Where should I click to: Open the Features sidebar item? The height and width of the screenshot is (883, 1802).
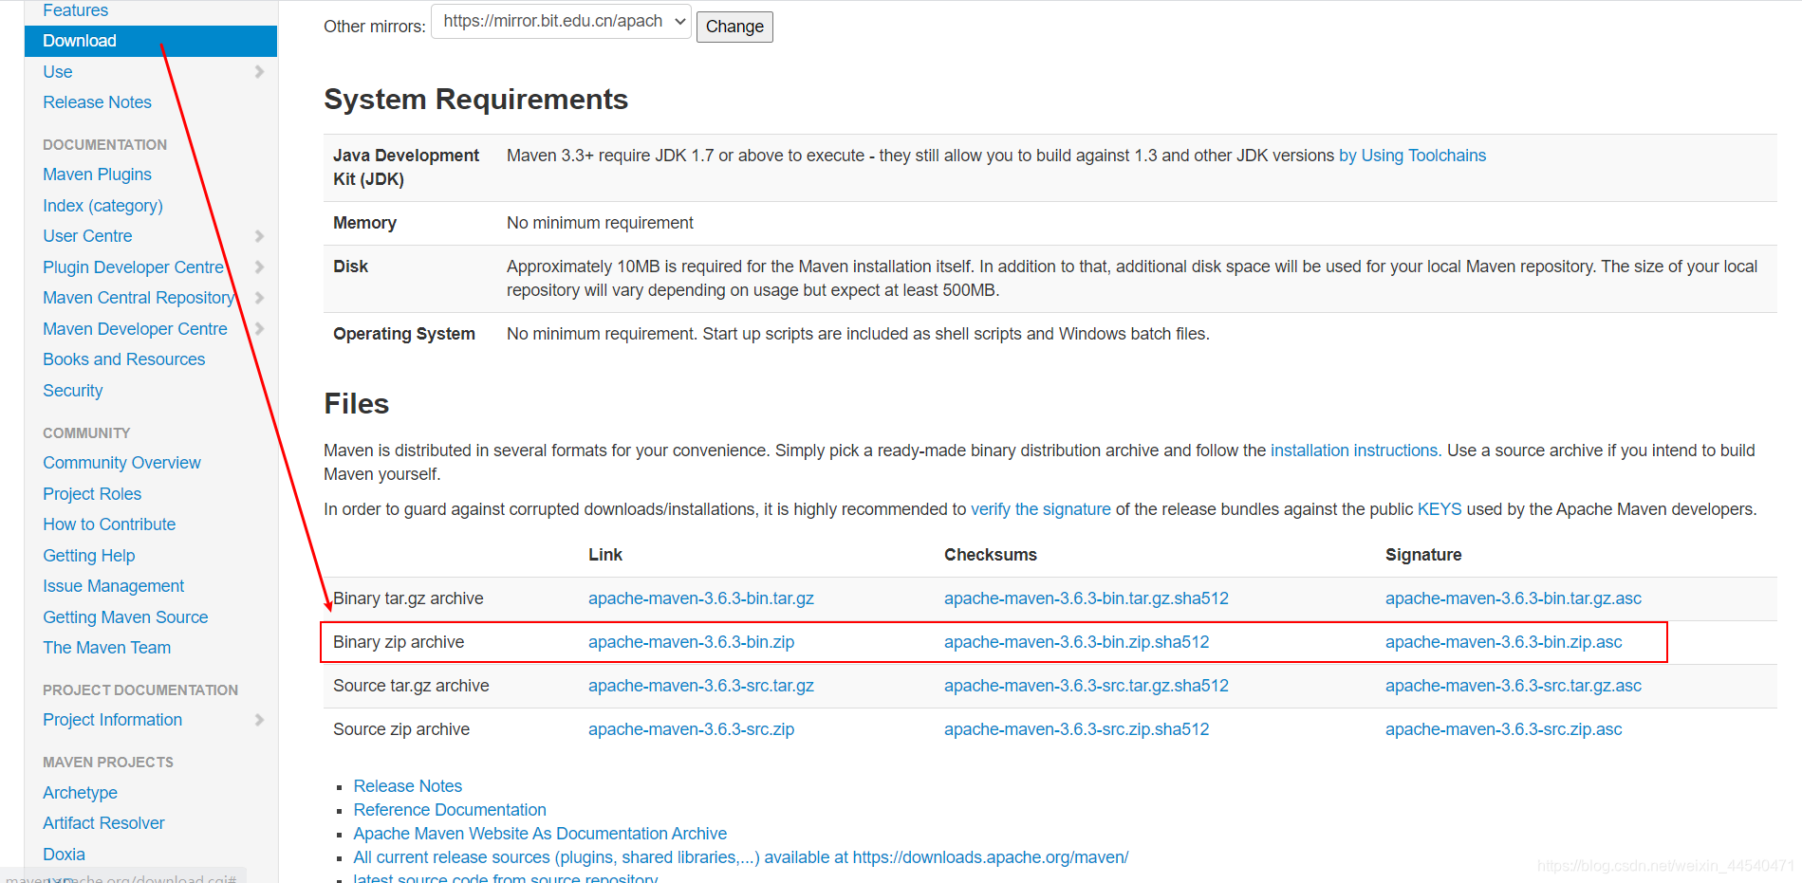76,10
